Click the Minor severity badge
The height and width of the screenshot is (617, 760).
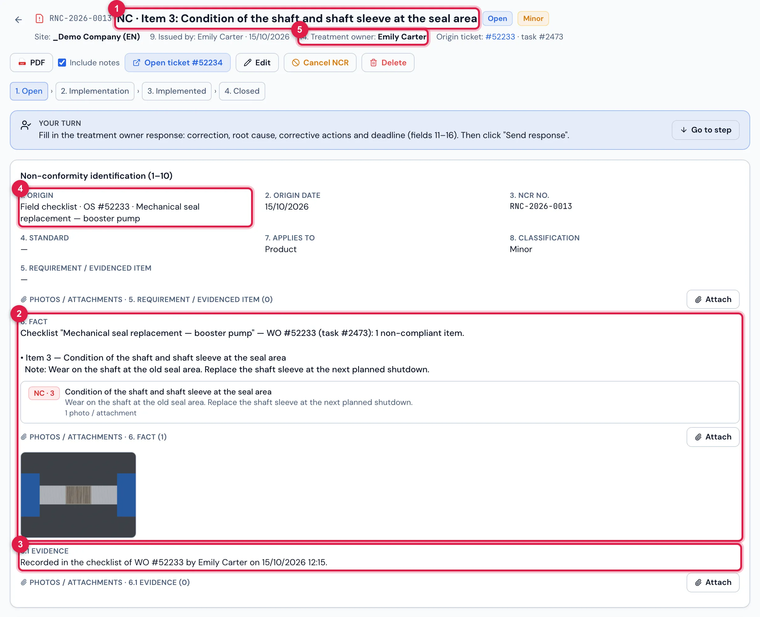[533, 18]
